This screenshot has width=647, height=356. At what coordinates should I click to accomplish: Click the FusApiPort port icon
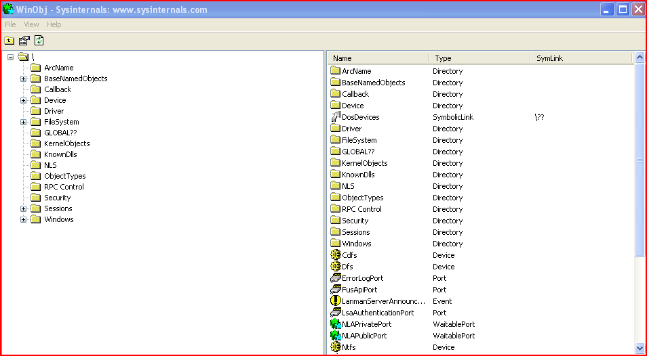[x=336, y=290]
